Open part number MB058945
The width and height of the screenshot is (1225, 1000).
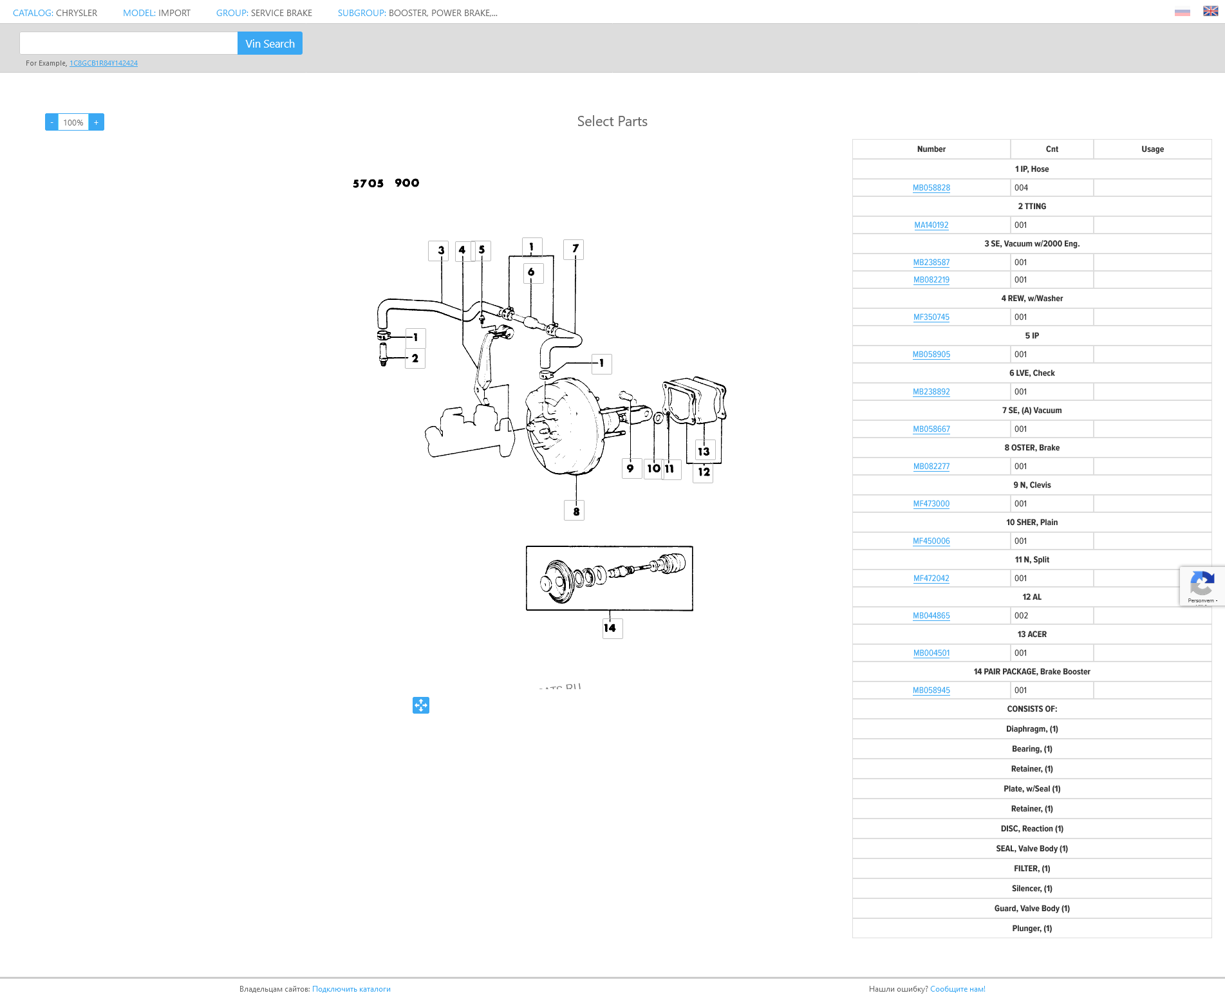(x=931, y=690)
